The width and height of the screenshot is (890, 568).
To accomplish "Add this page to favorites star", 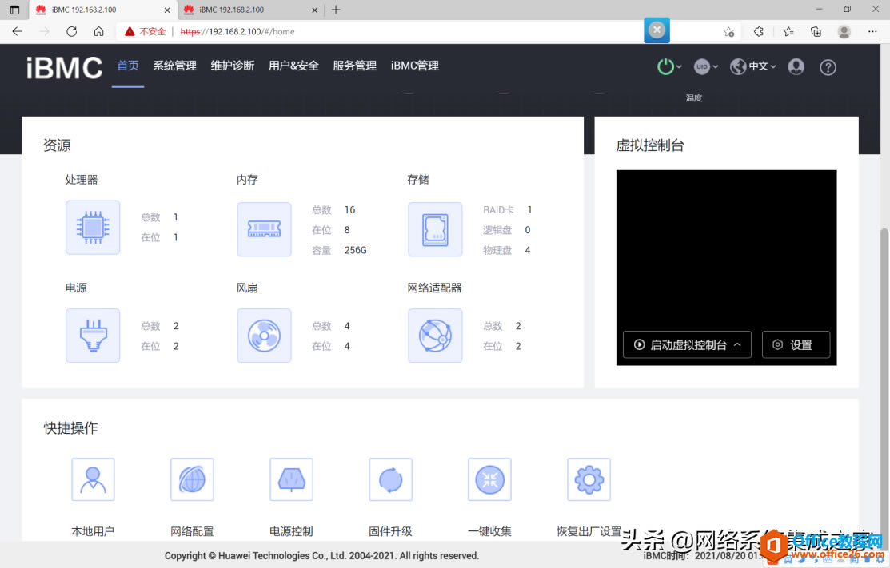I will (x=728, y=32).
